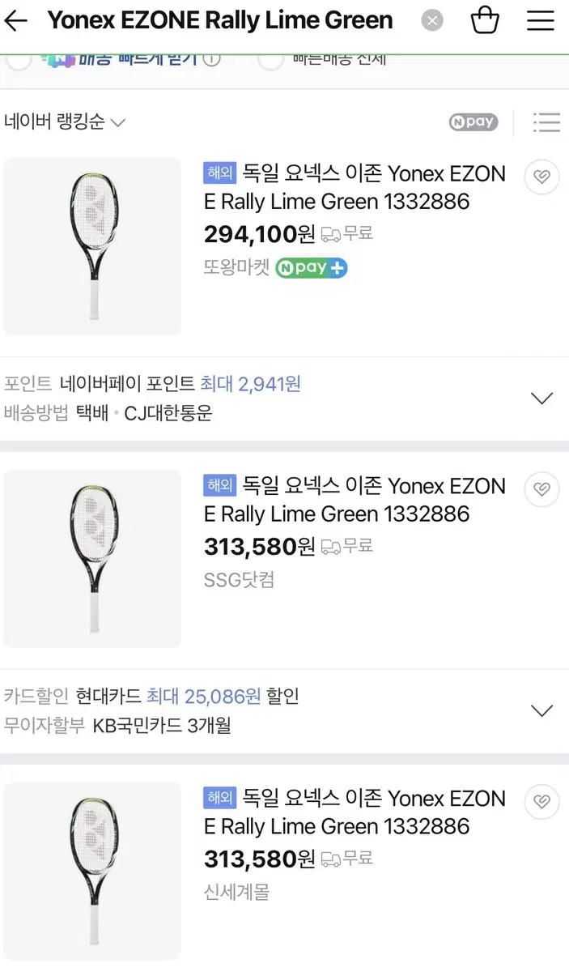Favorite the SSG닷컴 racket listing
The width and height of the screenshot is (569, 972).
pos(541,489)
